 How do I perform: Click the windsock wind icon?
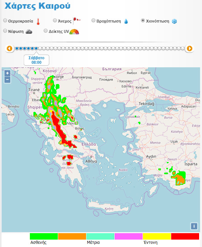77,21
